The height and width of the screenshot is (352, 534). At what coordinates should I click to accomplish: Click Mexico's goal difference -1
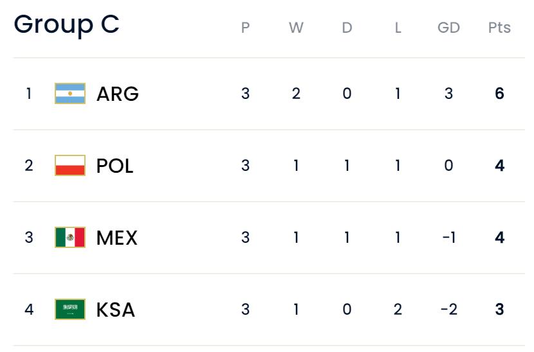[x=448, y=238]
